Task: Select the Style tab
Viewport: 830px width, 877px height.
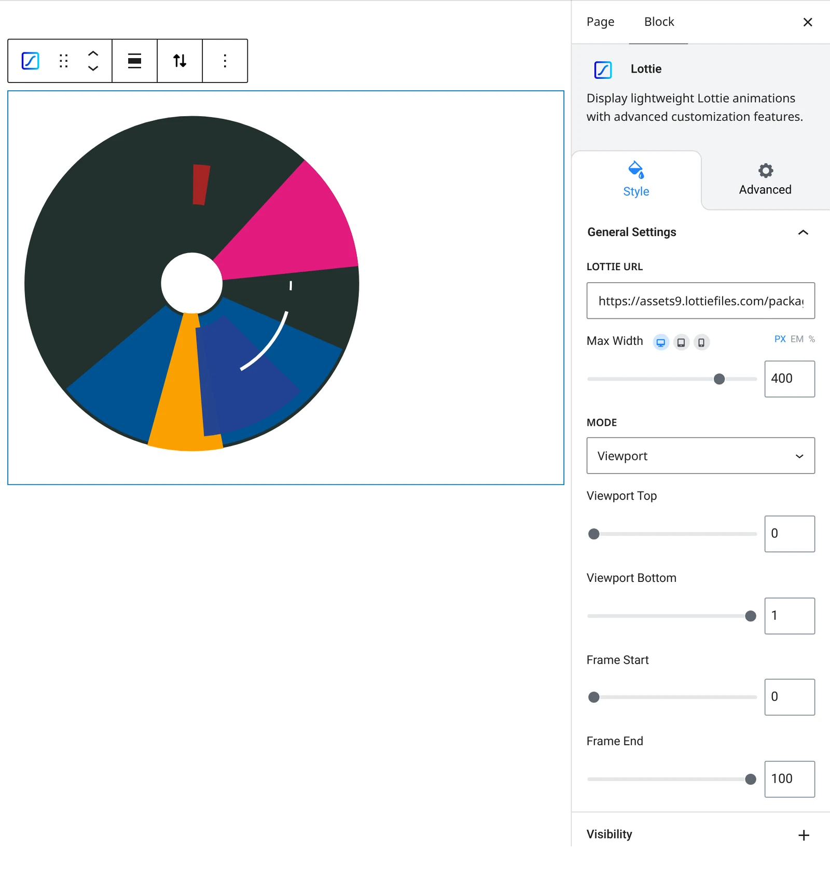Action: coord(636,180)
